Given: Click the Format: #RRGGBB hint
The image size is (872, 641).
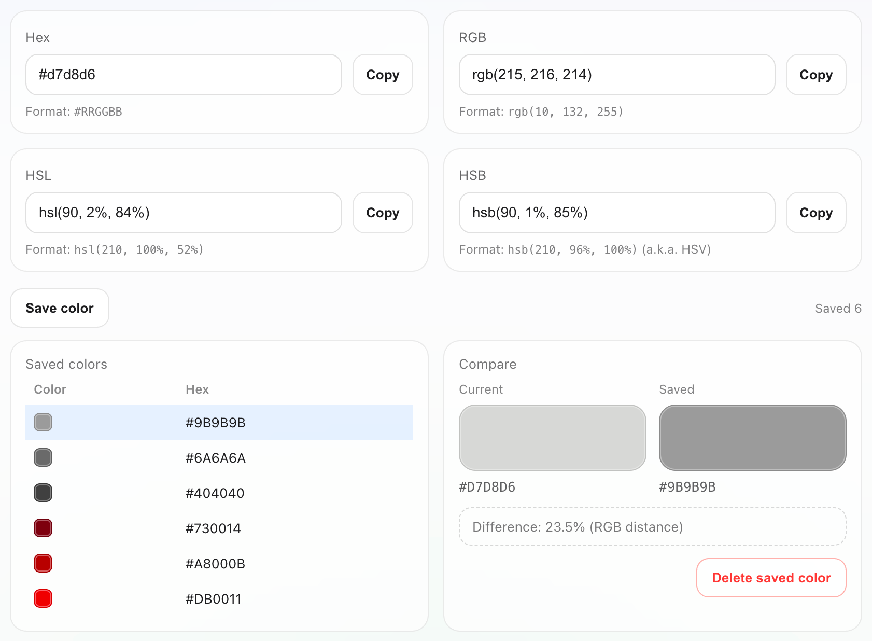Looking at the screenshot, I should coord(74,112).
